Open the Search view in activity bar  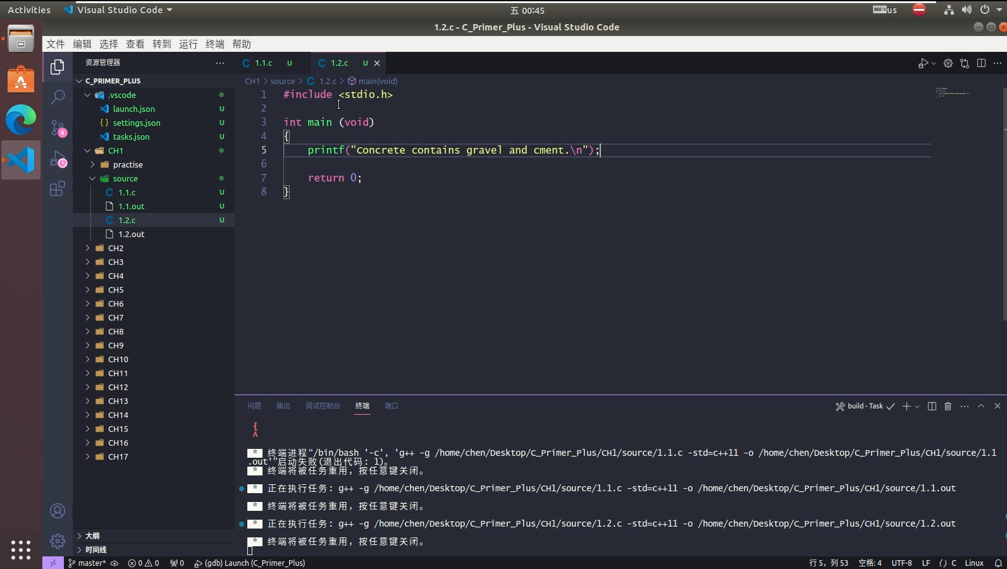[58, 97]
